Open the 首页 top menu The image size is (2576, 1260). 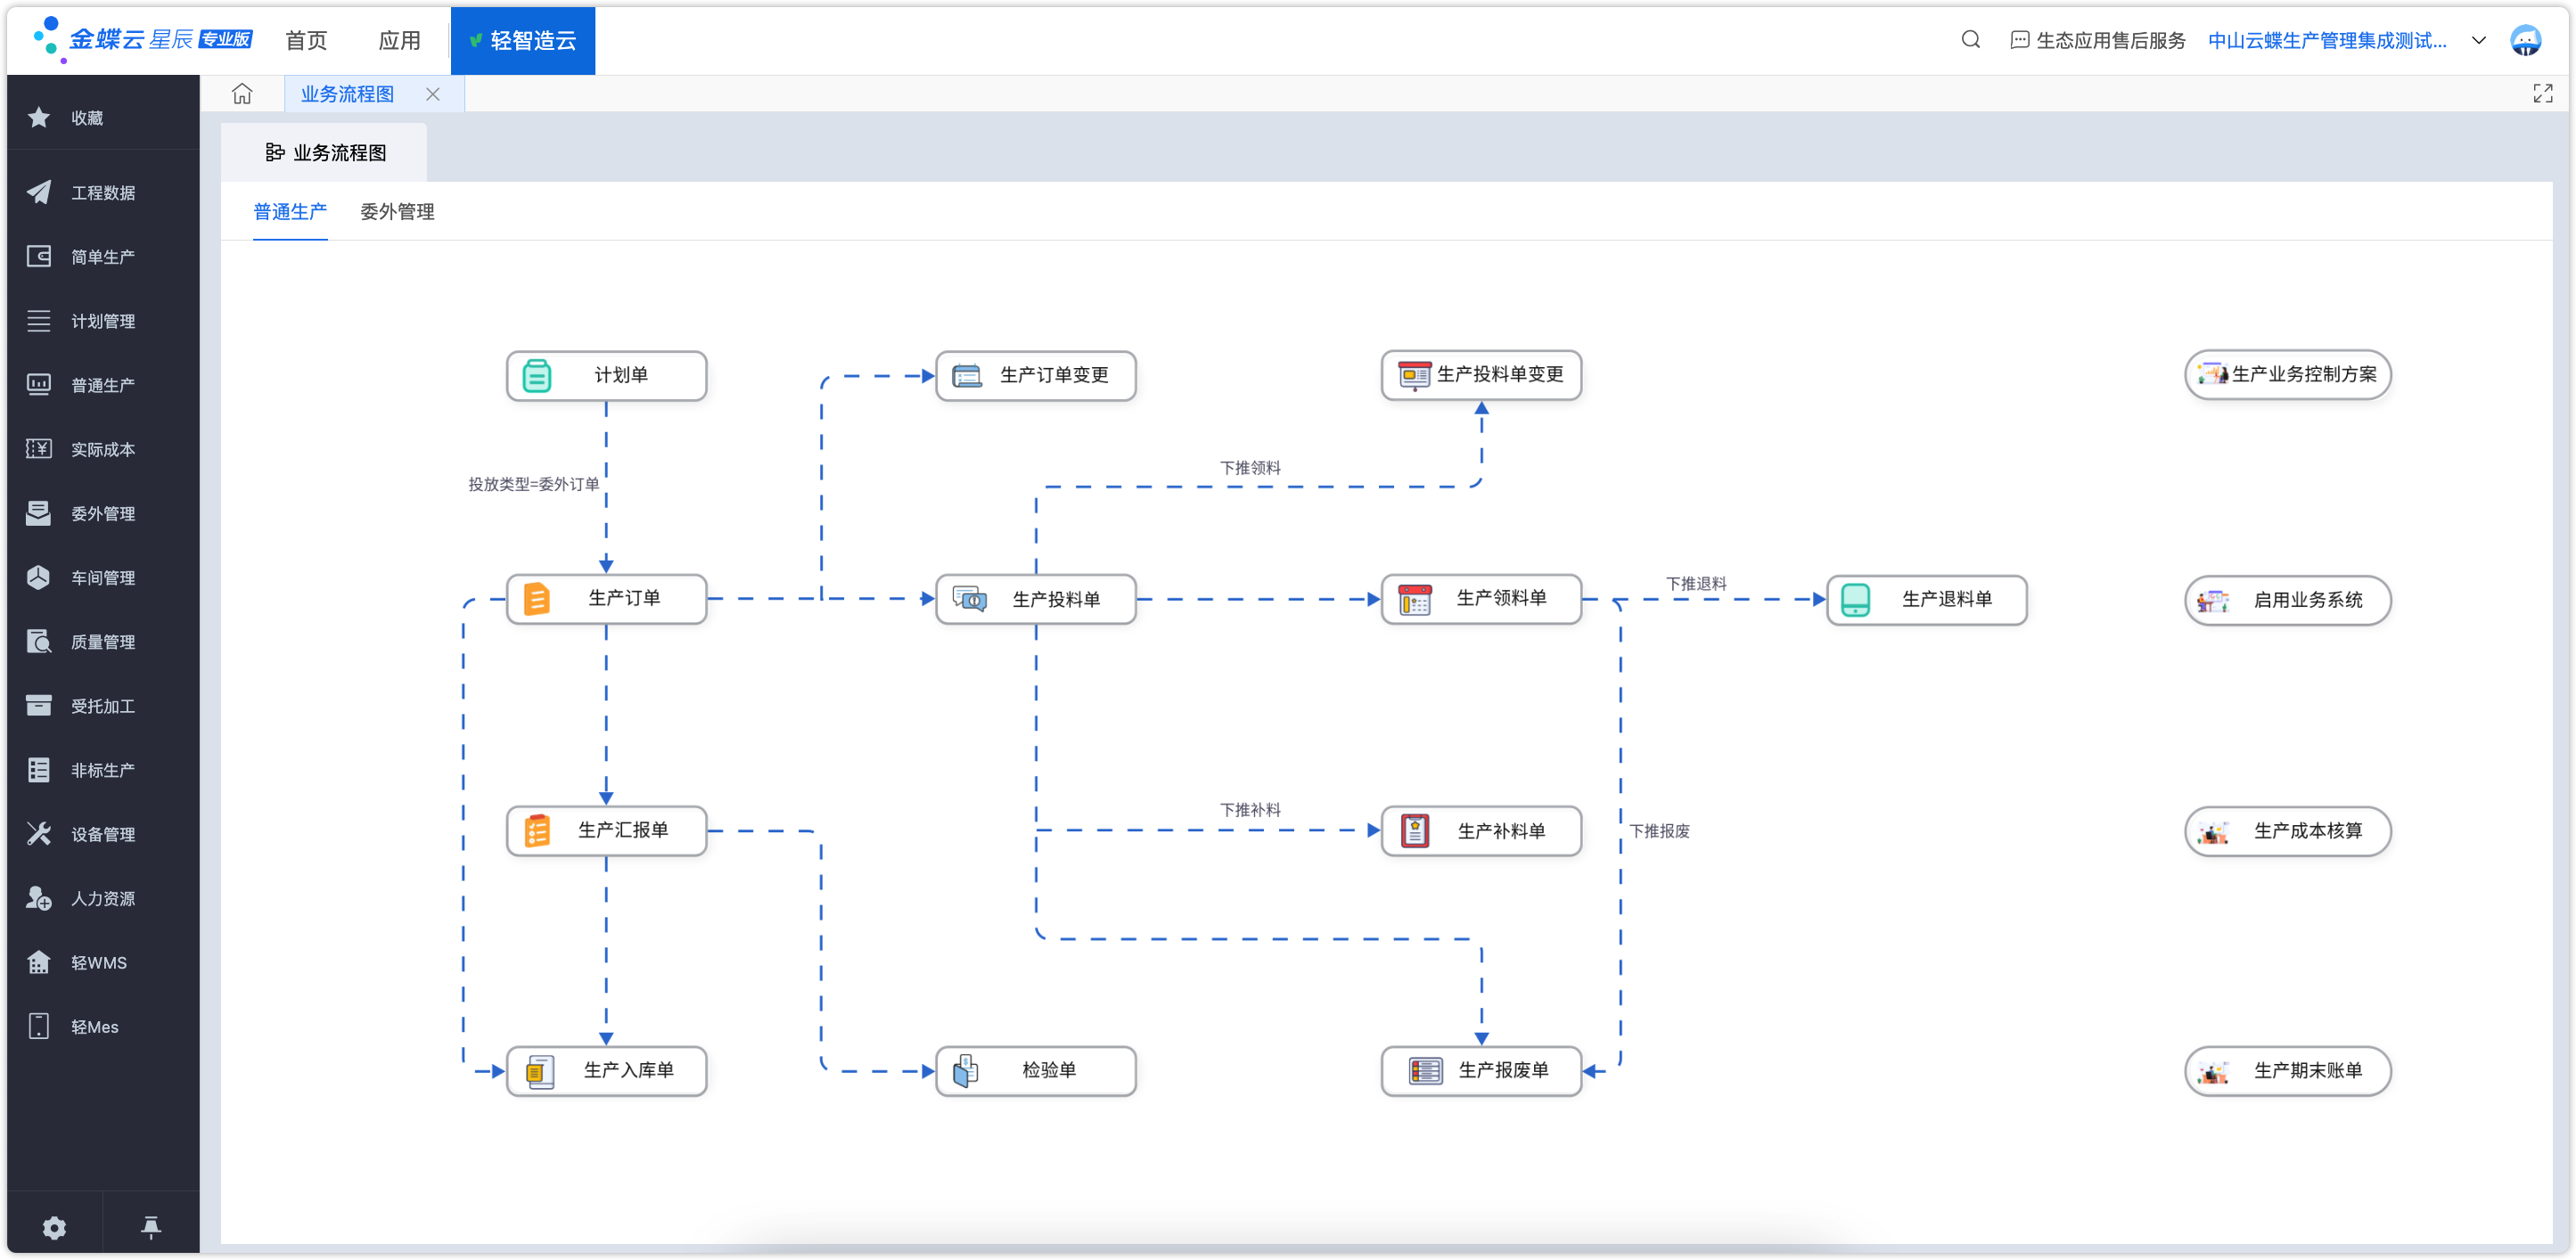coord(306,40)
